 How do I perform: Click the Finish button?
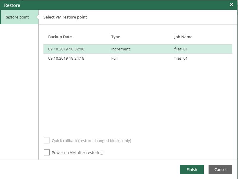[192, 169]
